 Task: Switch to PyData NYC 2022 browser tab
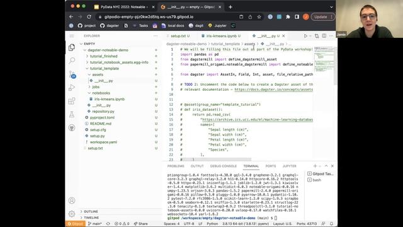pos(124,7)
